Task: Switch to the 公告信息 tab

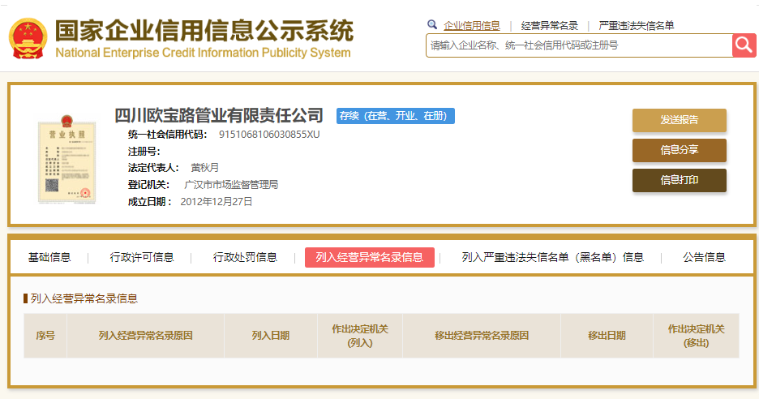Action: (705, 257)
